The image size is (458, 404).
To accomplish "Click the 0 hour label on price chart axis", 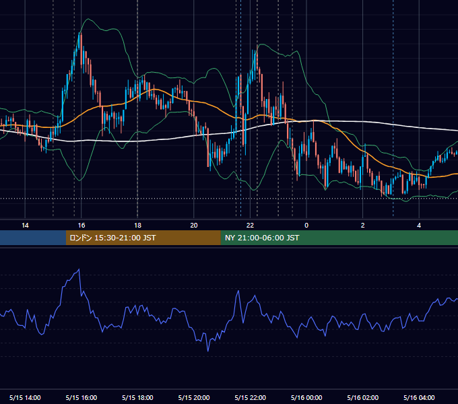I will 306,226.
